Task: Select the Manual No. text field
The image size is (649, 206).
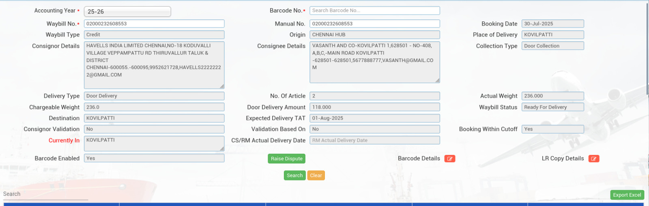Action: pyautogui.click(x=374, y=24)
